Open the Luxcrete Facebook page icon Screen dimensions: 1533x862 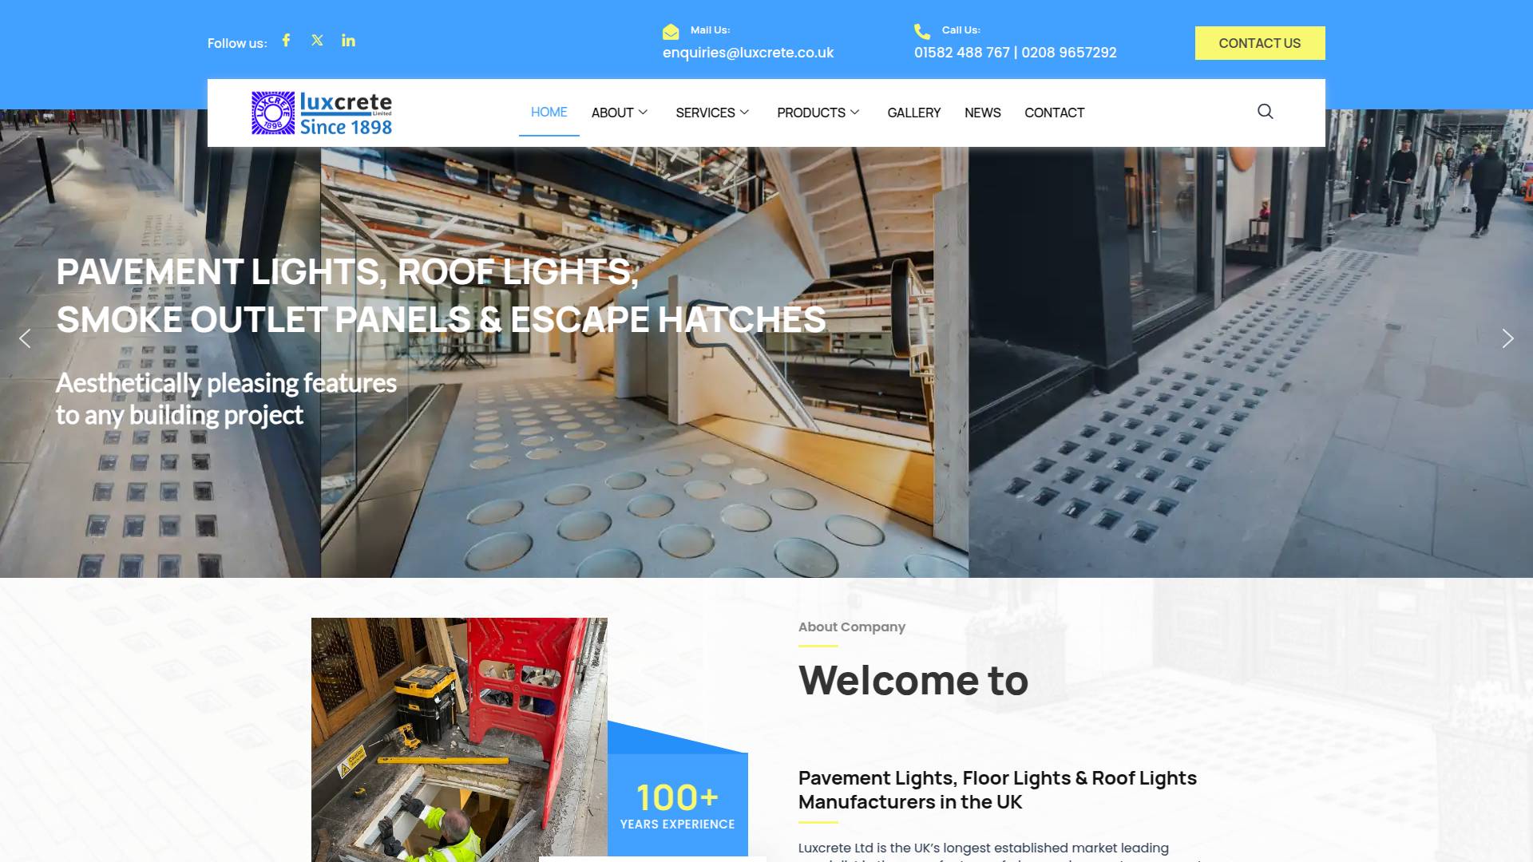tap(286, 40)
